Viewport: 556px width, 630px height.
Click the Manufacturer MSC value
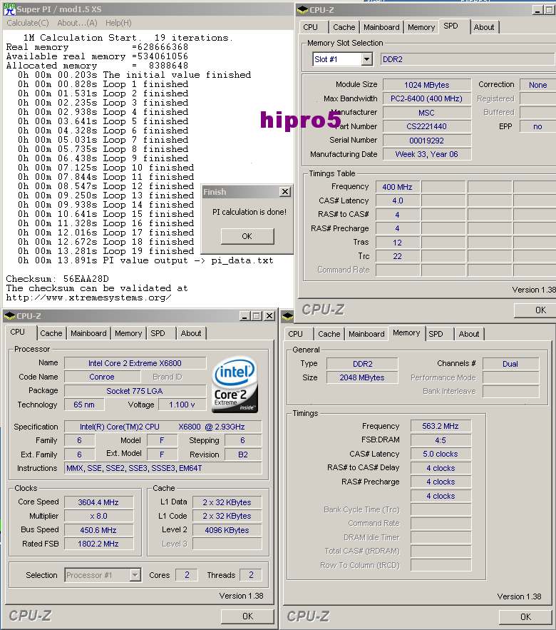pos(427,113)
